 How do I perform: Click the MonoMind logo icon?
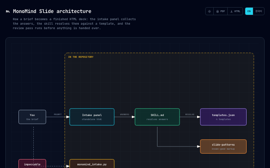8,12
